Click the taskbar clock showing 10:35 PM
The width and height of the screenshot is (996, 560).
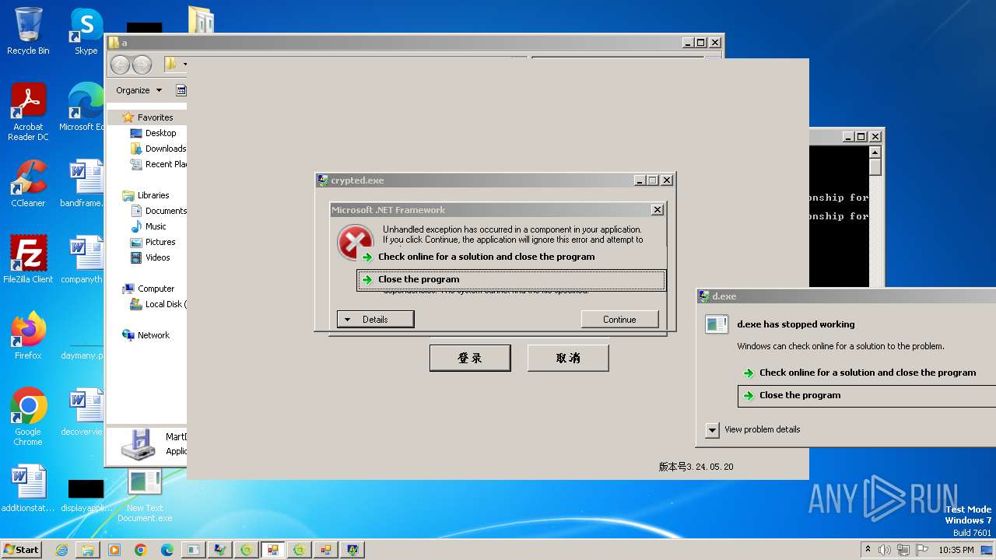(x=956, y=550)
